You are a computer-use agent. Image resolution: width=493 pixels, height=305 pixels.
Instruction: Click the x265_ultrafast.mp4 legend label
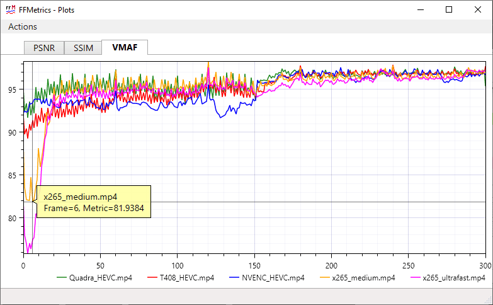(x=454, y=277)
